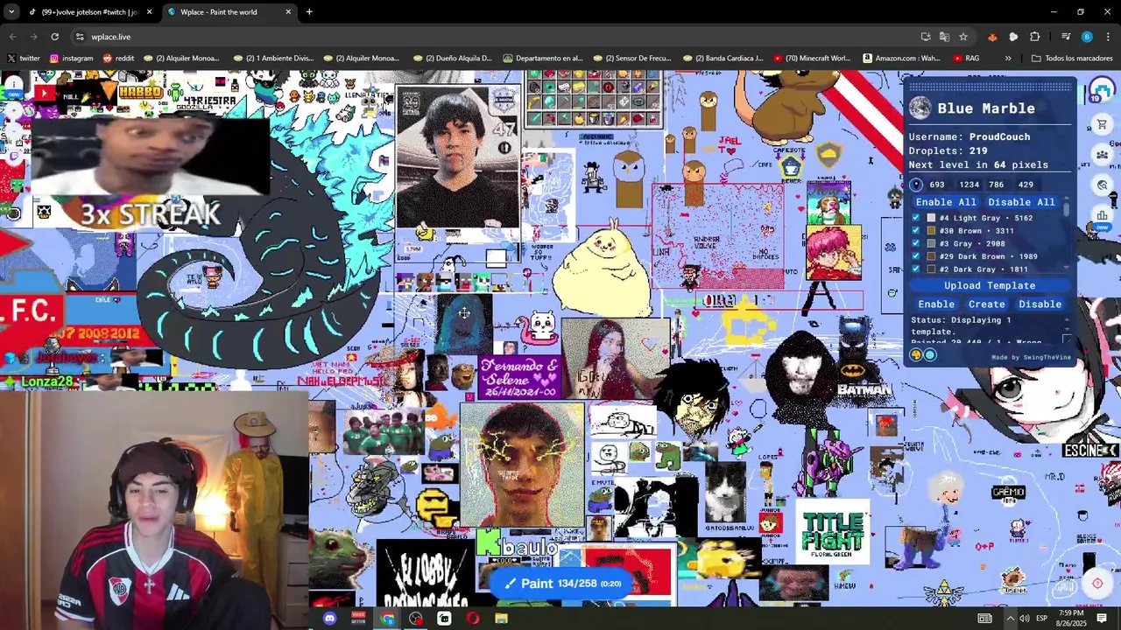Toggle the #4 Light Gray checkbox
The height and width of the screenshot is (630, 1121).
(x=916, y=218)
